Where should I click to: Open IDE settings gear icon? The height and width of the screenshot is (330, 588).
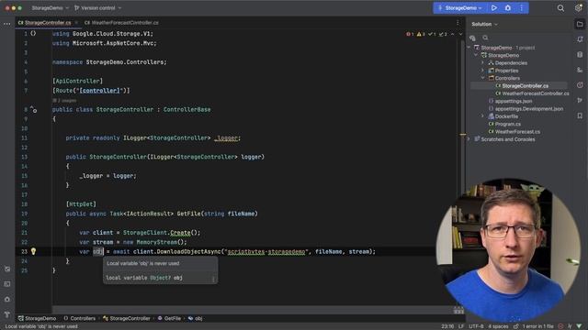pyautogui.click(x=579, y=8)
